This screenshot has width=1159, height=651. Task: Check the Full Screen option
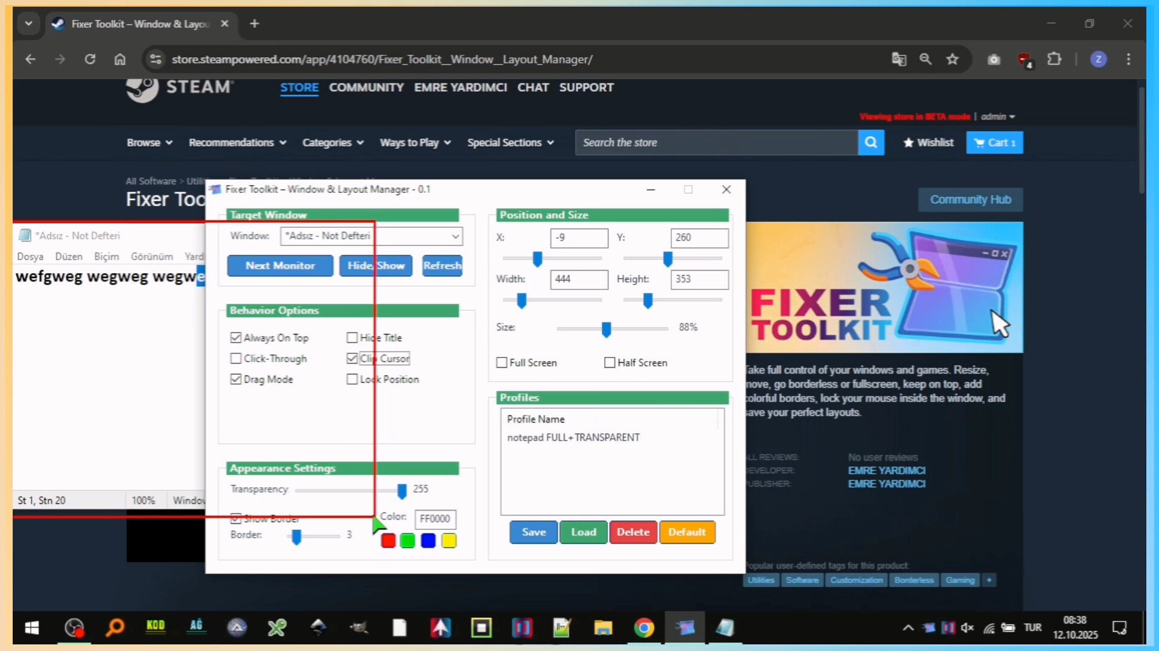[x=502, y=362]
